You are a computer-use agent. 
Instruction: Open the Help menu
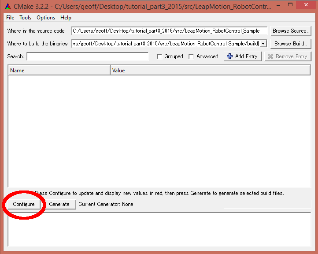66,18
